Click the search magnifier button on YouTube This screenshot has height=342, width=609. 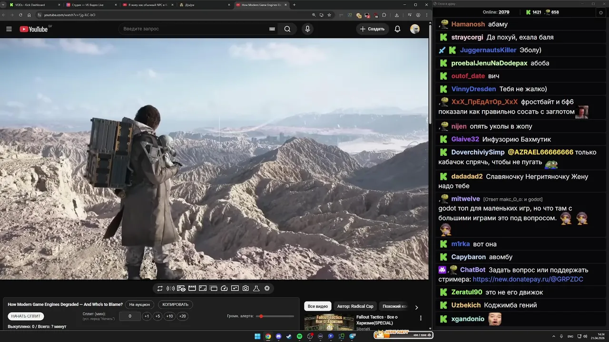(x=287, y=29)
